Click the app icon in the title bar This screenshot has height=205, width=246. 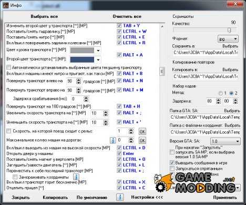point(5,5)
